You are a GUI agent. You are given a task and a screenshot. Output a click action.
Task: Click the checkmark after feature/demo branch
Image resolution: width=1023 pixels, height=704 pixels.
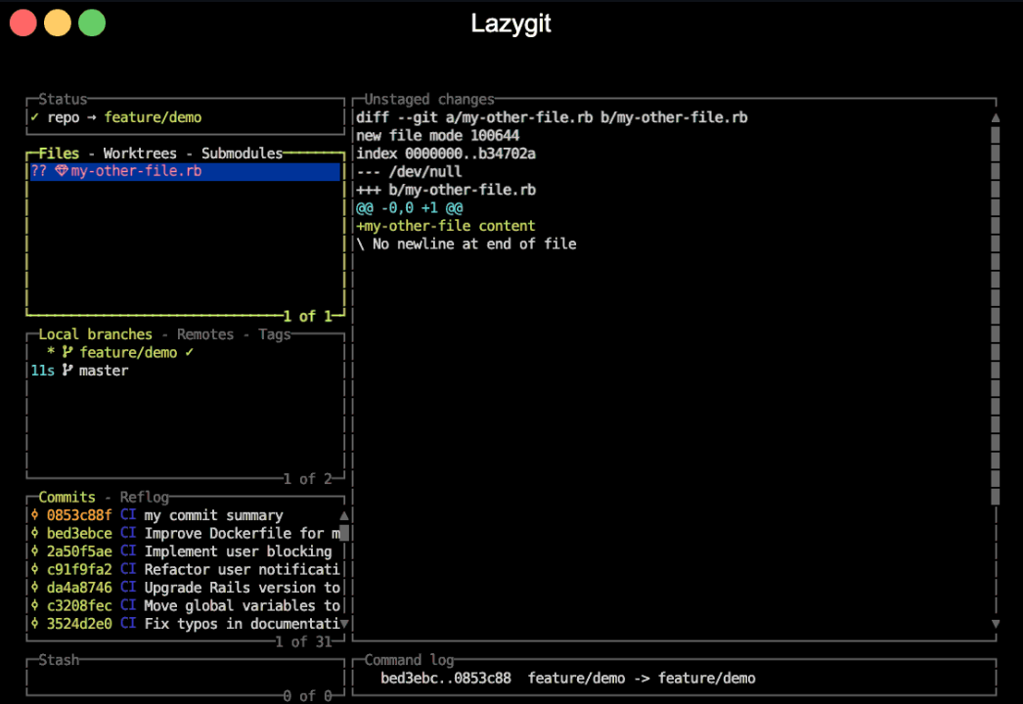click(190, 352)
